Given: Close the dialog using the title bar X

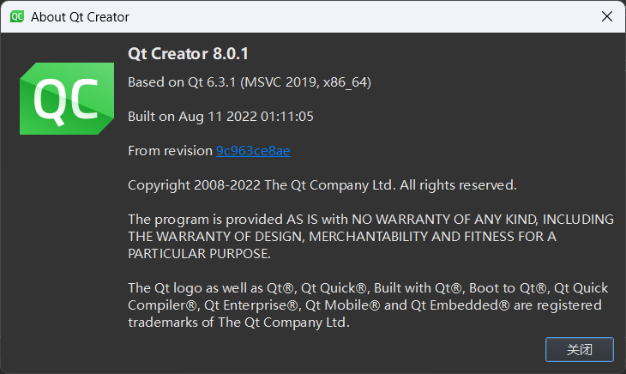Looking at the screenshot, I should pos(605,16).
